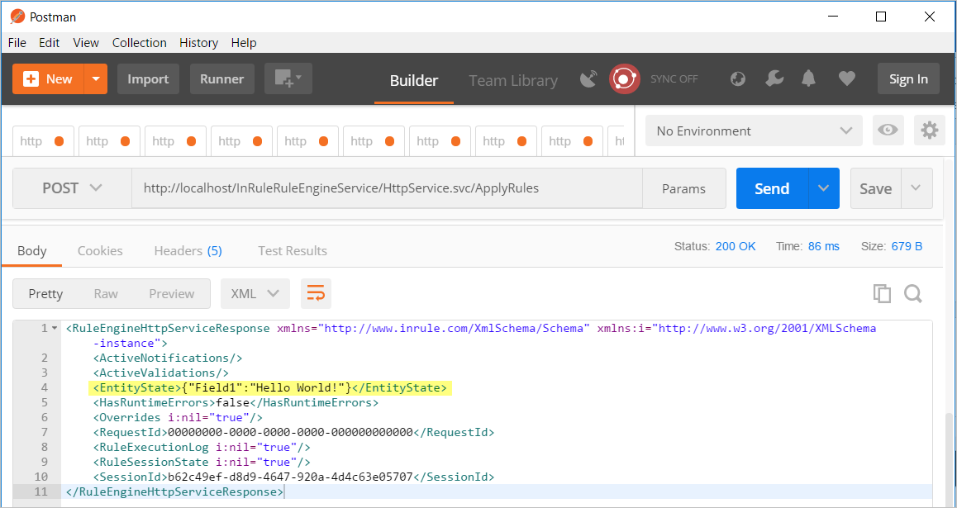Send the ApplyRules request
The width and height of the screenshot is (957, 508).
pos(771,188)
